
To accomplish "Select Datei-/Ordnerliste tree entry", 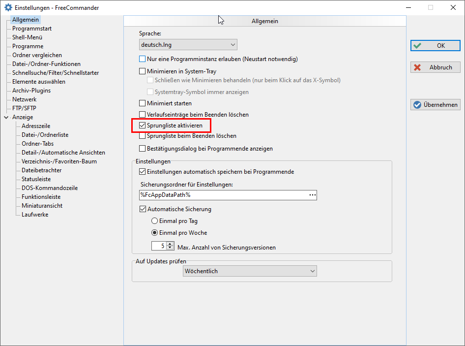I will click(x=45, y=135).
